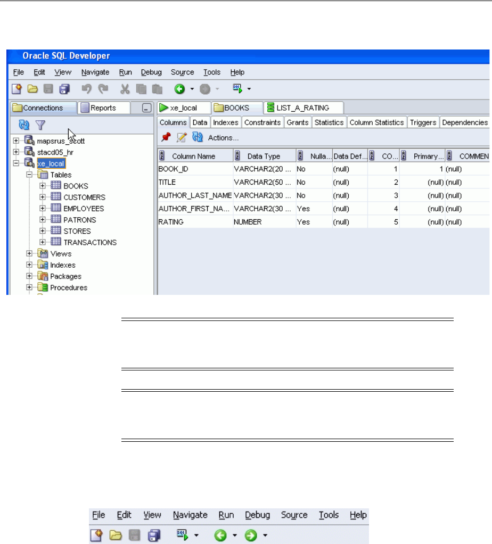This screenshot has width=492, height=544.
Task: Select the xe_local worksheet tab
Action: (x=184, y=108)
